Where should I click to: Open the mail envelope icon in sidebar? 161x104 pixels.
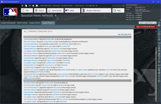(x=159, y=34)
